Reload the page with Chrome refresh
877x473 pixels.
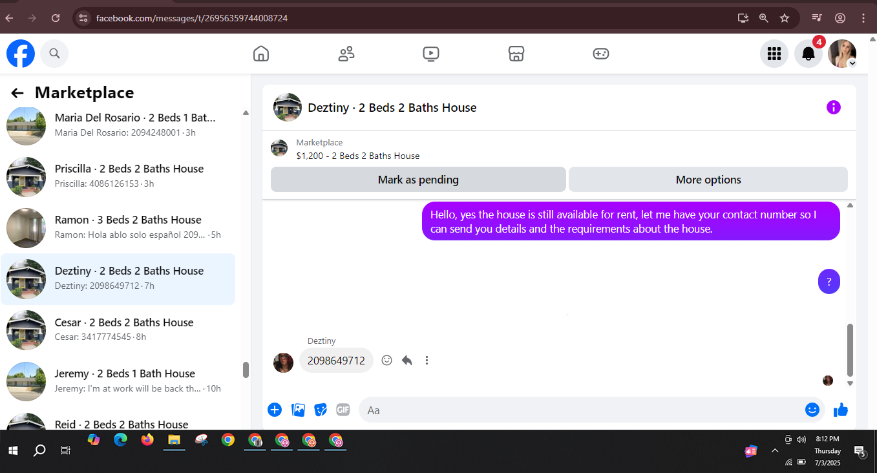[56, 18]
